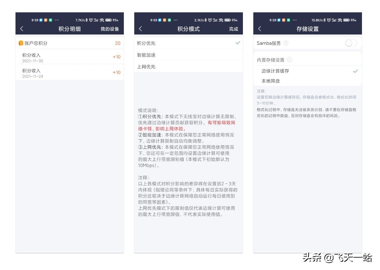Tap 完成 to confirm mode

[233, 29]
